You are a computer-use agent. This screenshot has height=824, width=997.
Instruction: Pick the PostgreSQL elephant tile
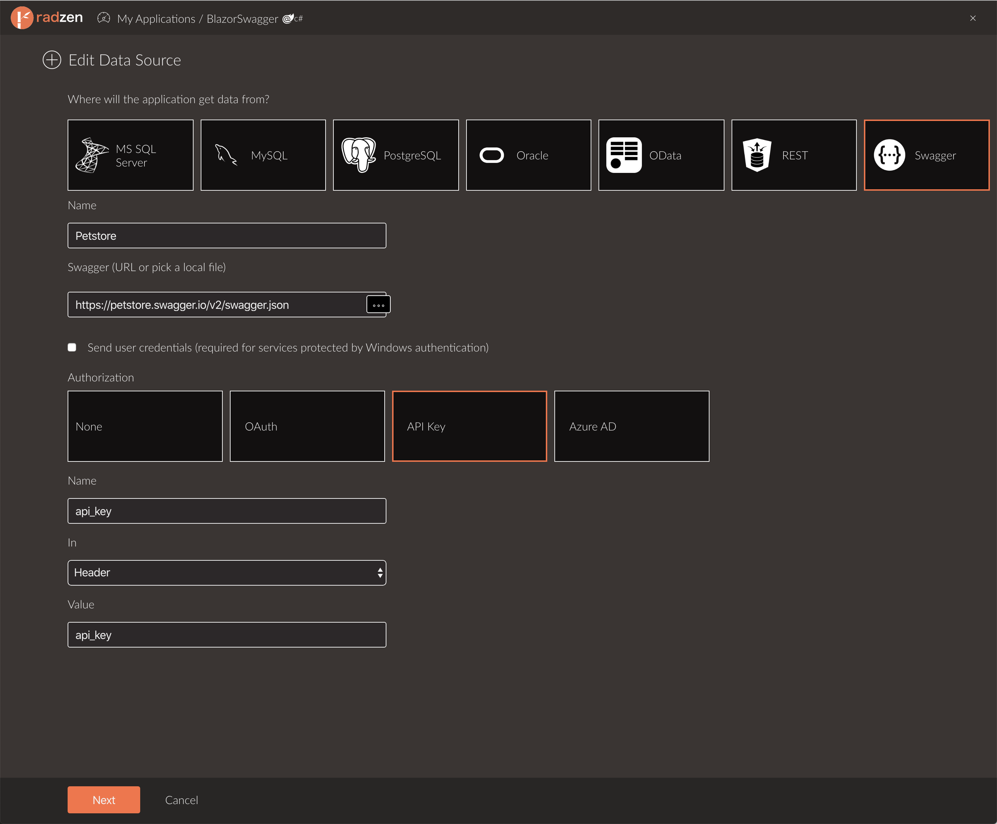tap(396, 155)
